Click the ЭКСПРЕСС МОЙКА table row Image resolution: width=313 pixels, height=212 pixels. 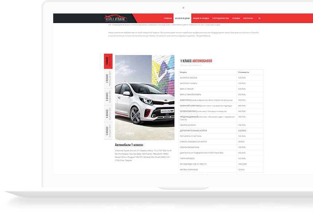coord(208,78)
